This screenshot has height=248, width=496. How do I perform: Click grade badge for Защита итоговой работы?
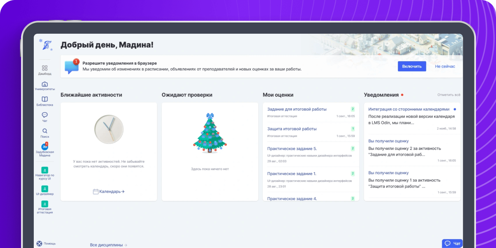(353, 129)
